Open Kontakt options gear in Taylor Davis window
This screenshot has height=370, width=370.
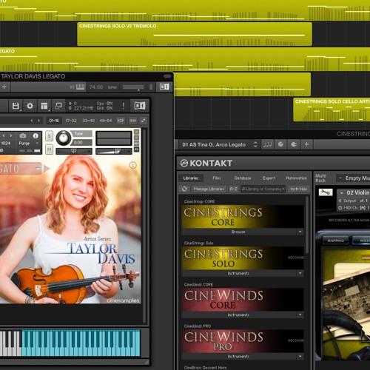(30, 106)
